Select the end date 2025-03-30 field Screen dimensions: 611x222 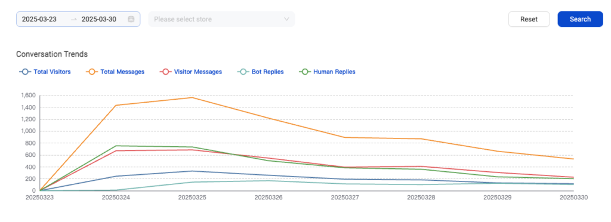(x=98, y=19)
